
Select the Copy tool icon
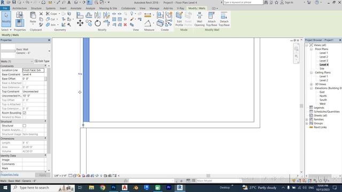pyautogui.click(x=89, y=23)
